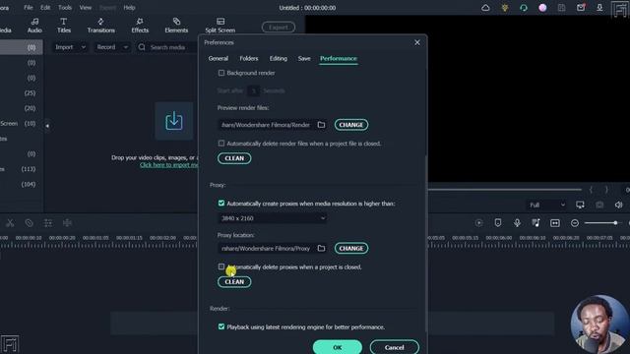This screenshot has width=630, height=354.
Task: Toggle automatically delete render files checkbox
Action: [221, 143]
